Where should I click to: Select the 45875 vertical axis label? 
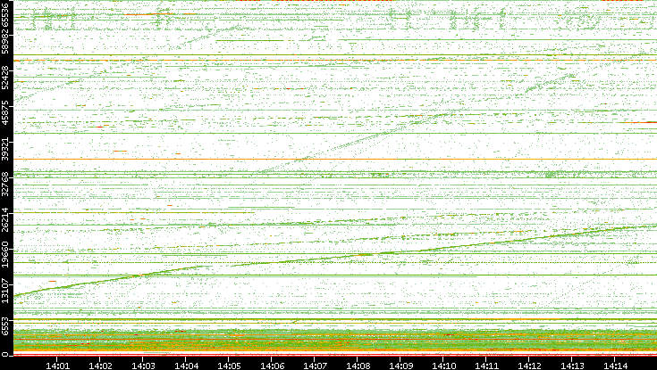(x=4, y=113)
